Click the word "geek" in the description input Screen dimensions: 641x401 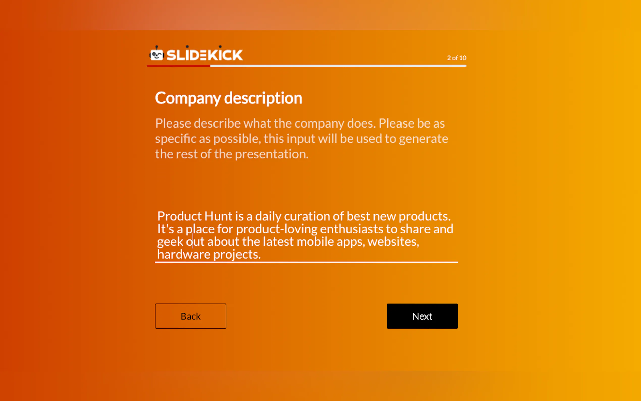pos(170,242)
